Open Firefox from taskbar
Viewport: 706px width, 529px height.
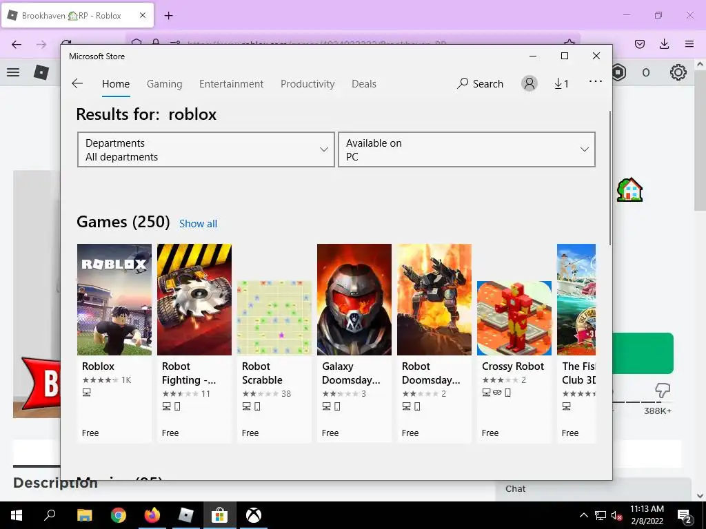(152, 515)
